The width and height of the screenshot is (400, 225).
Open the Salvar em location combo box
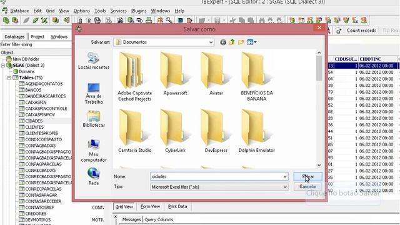tap(164, 42)
